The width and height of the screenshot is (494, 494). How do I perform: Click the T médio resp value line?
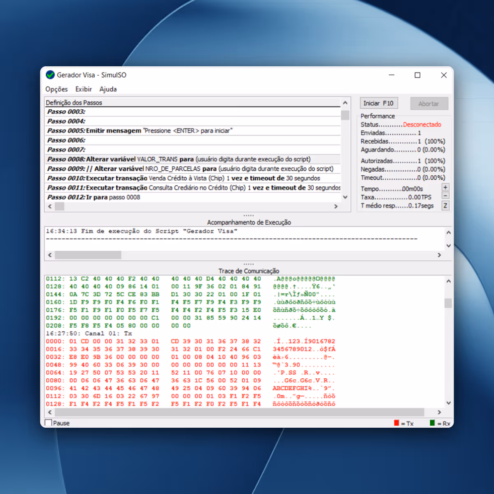[x=397, y=205]
